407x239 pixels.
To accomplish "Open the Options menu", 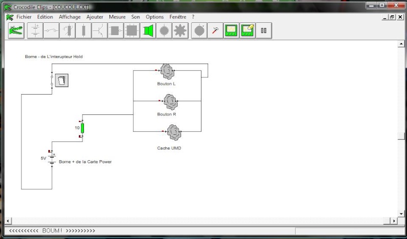I will [155, 17].
